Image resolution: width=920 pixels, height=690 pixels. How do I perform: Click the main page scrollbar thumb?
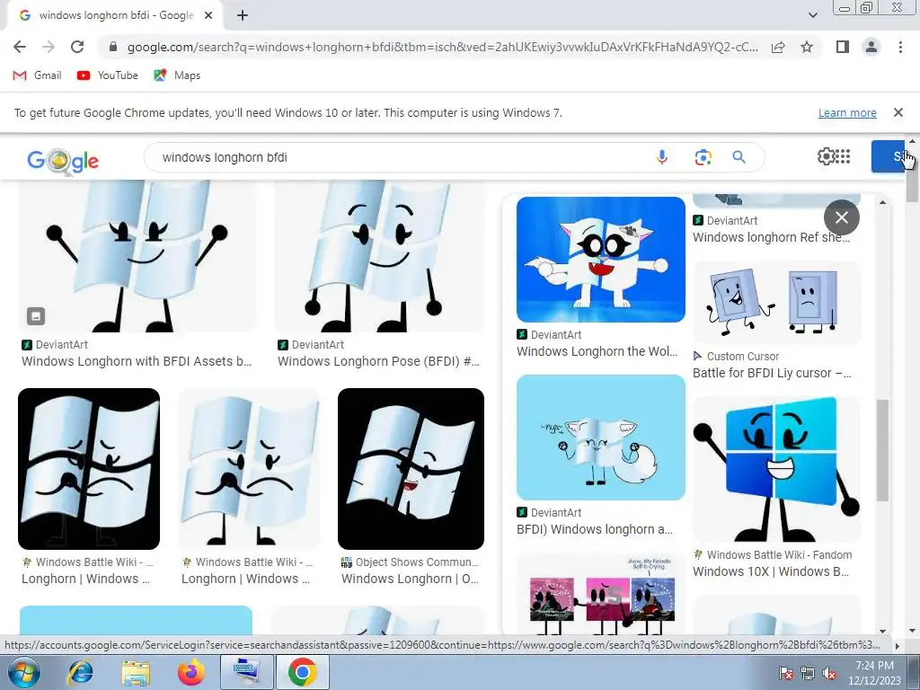pyautogui.click(x=912, y=176)
